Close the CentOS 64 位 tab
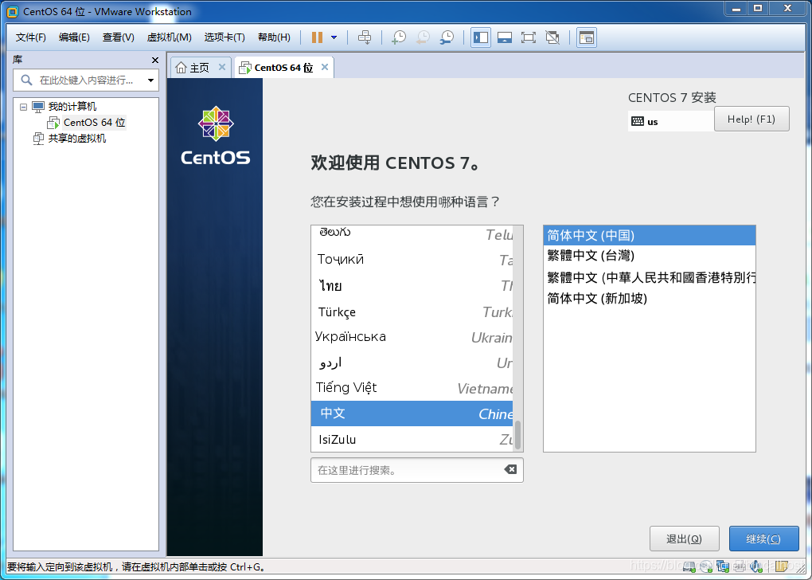Image resolution: width=812 pixels, height=580 pixels. 325,67
